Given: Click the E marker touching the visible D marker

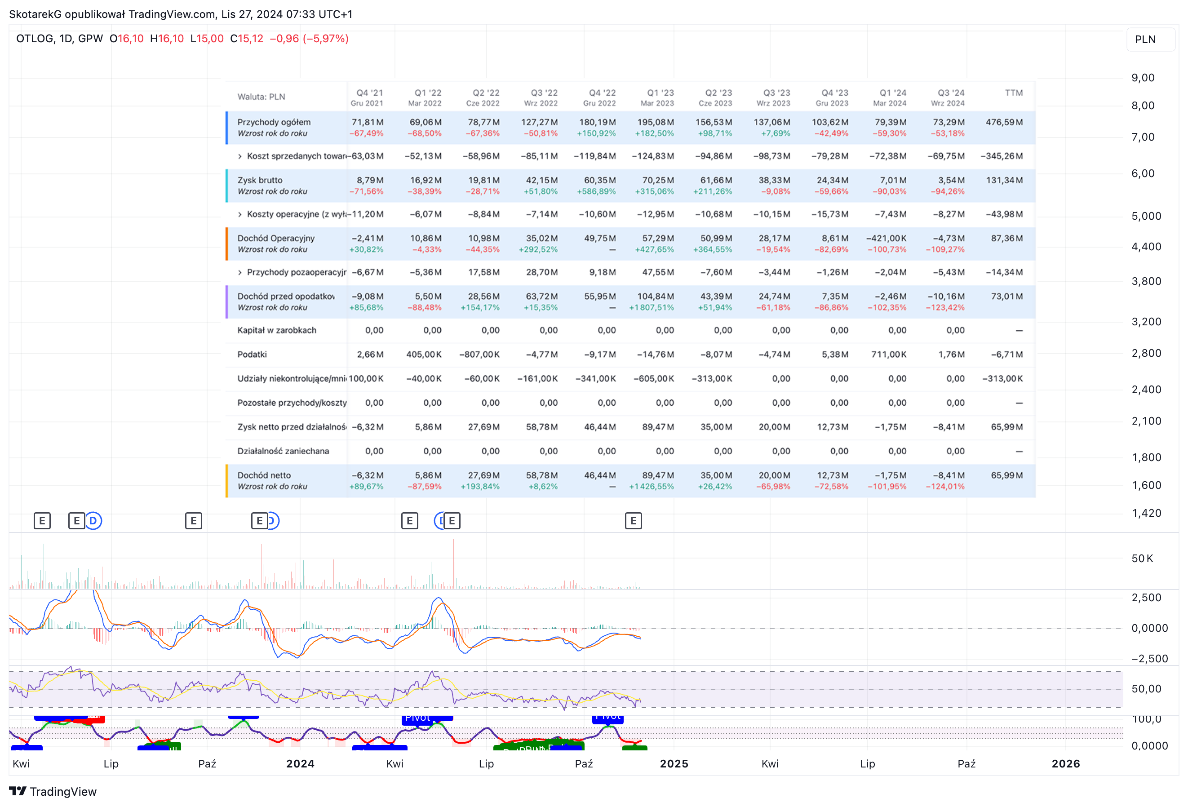Looking at the screenshot, I should pos(77,521).
